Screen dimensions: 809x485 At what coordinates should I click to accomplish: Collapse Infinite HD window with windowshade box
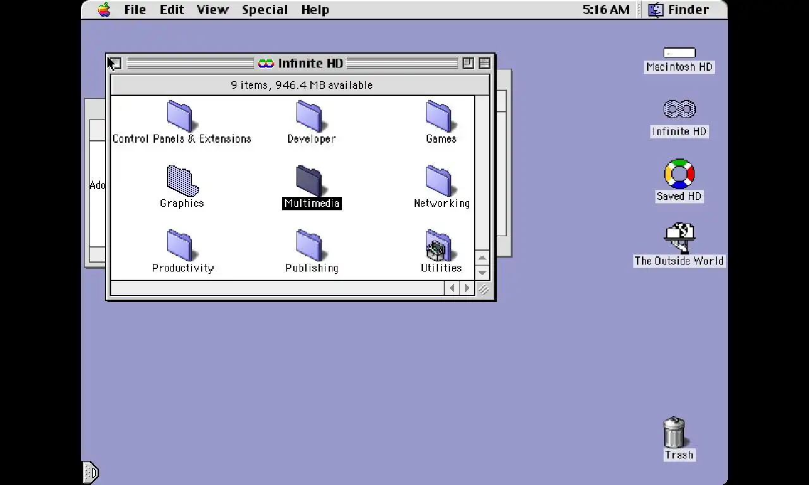[485, 63]
